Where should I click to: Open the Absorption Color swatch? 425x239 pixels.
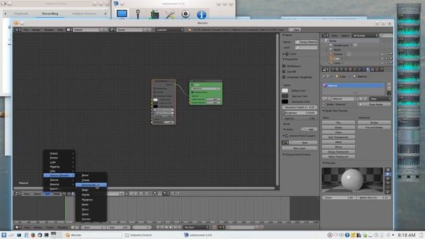pos(285,102)
